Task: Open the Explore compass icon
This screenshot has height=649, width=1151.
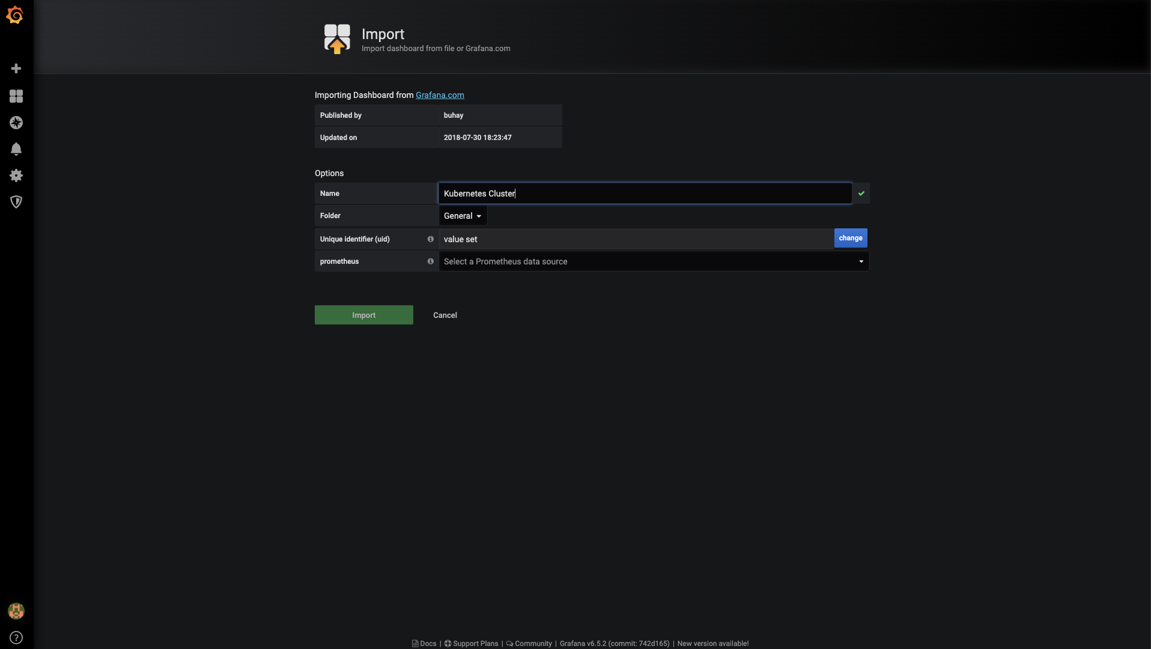Action: [x=16, y=123]
